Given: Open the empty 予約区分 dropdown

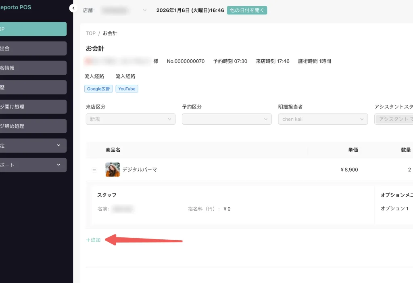Looking at the screenshot, I should tap(226, 119).
